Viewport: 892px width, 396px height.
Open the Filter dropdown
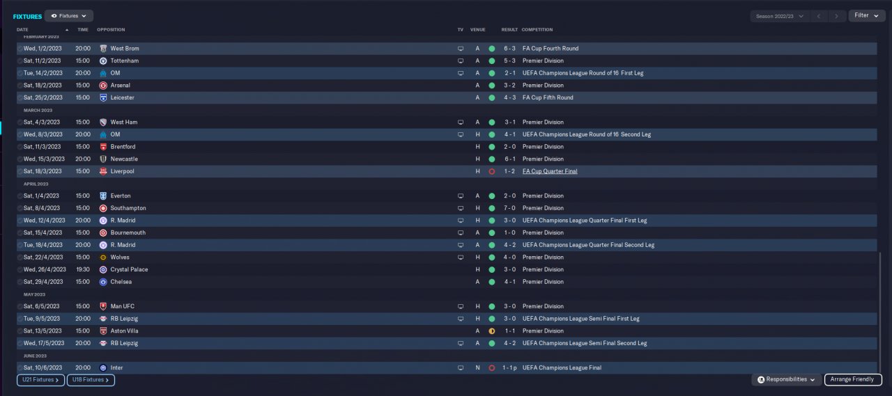pos(866,15)
